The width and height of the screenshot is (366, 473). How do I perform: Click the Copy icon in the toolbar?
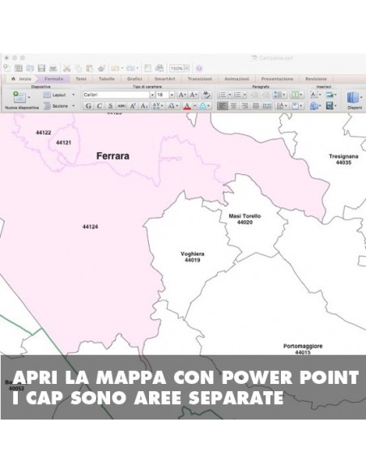coord(79,68)
